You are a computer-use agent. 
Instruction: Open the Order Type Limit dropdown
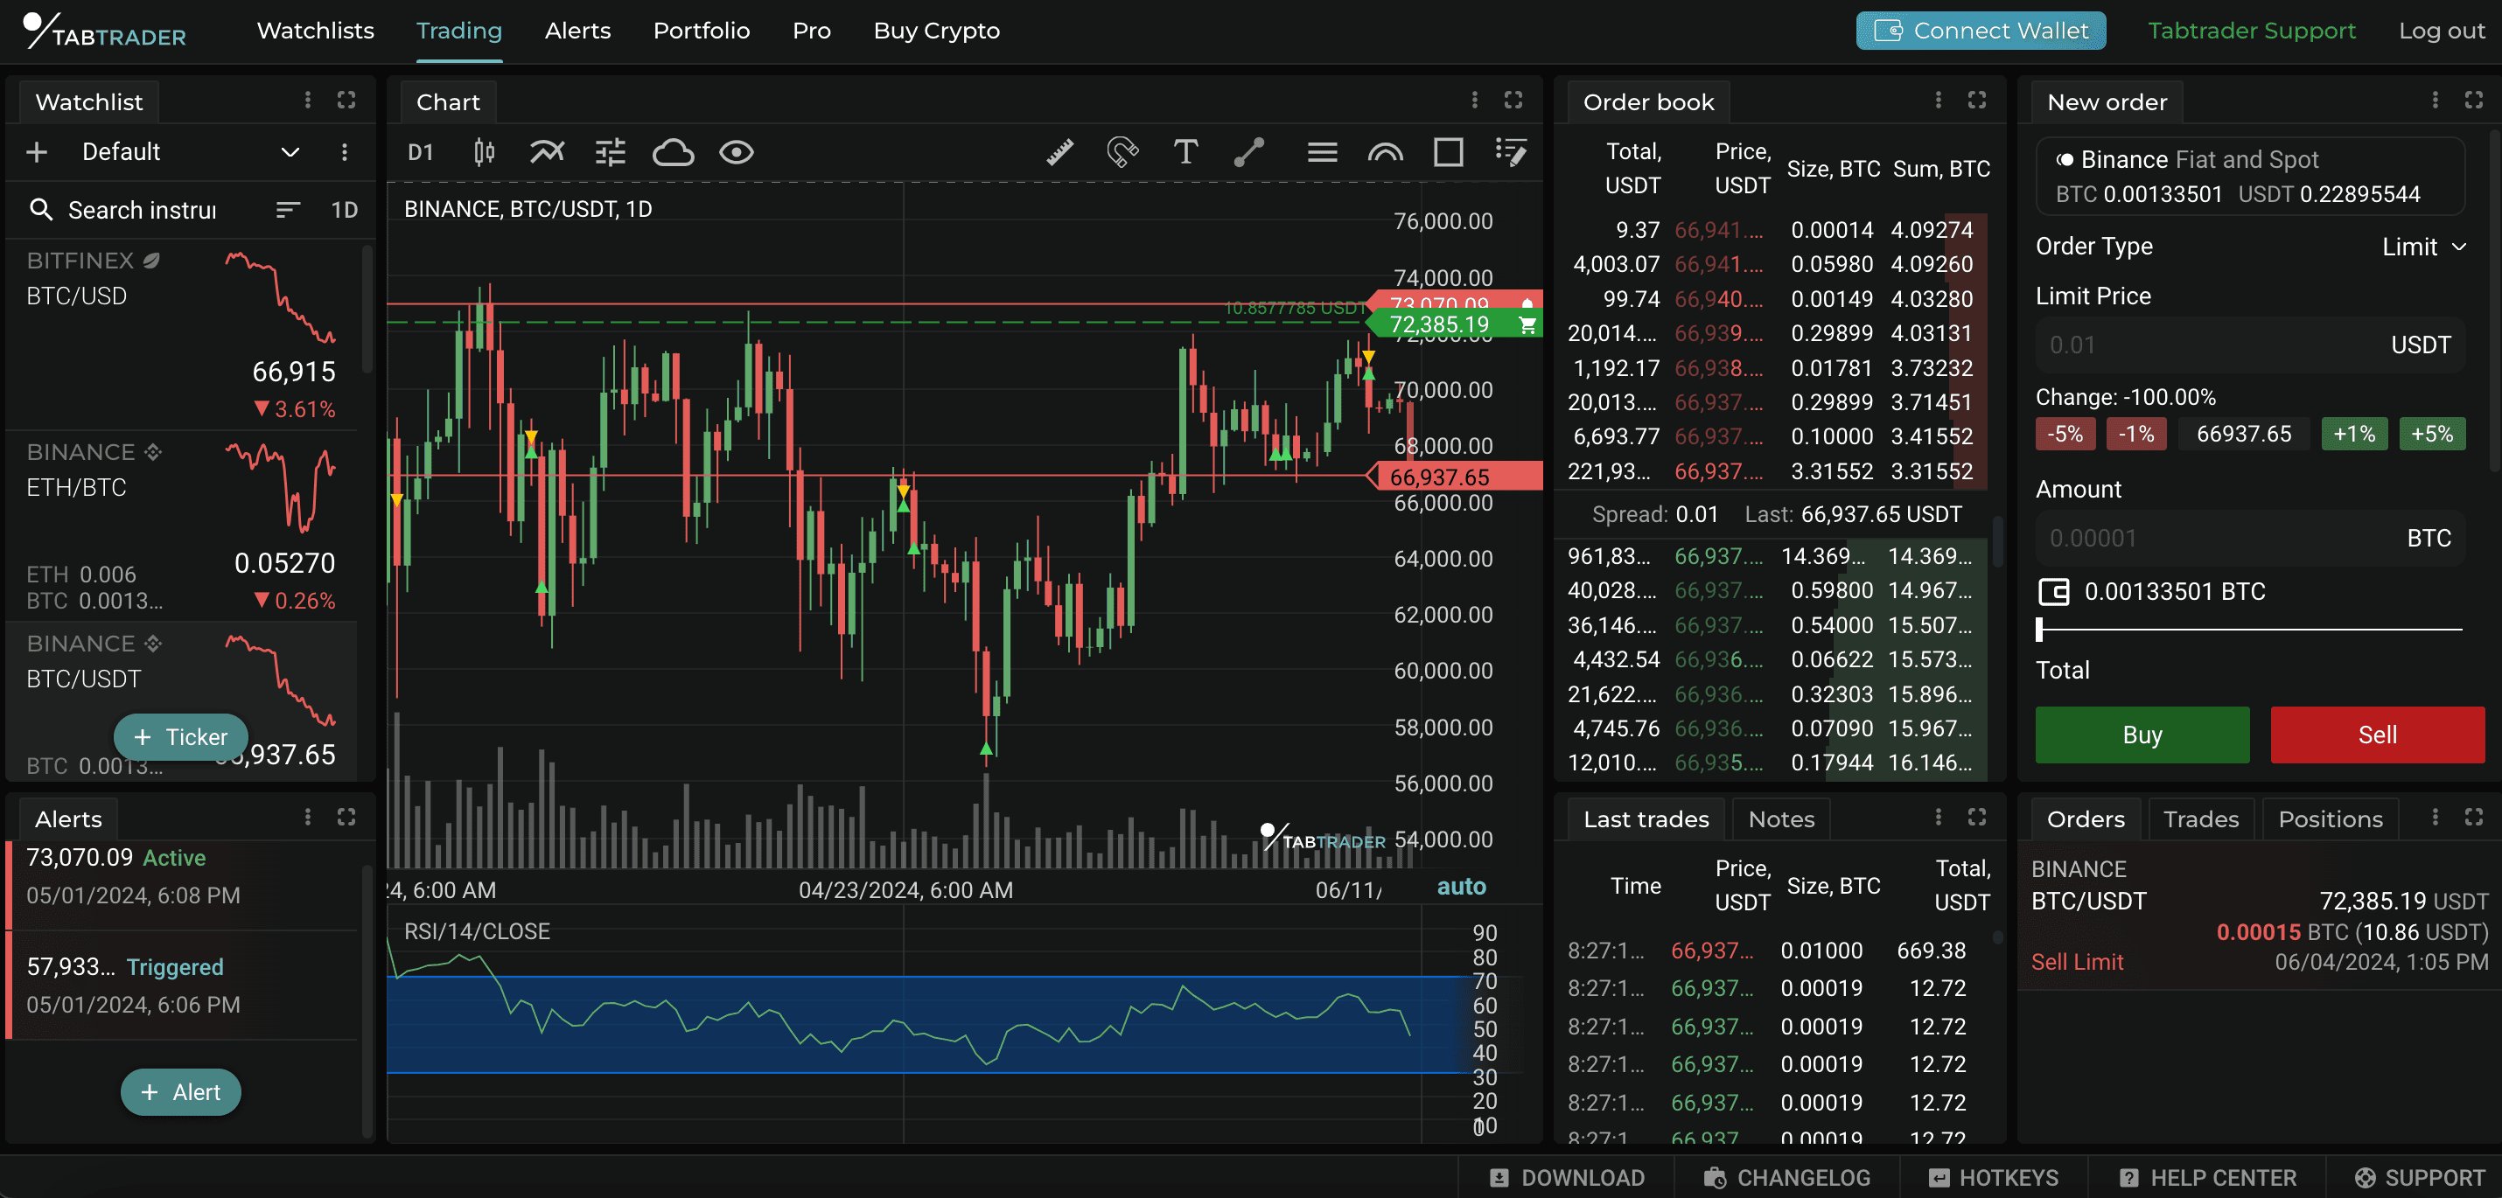[2423, 247]
